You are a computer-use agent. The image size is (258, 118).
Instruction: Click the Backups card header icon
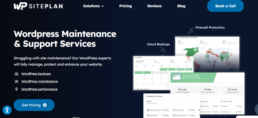135,57
